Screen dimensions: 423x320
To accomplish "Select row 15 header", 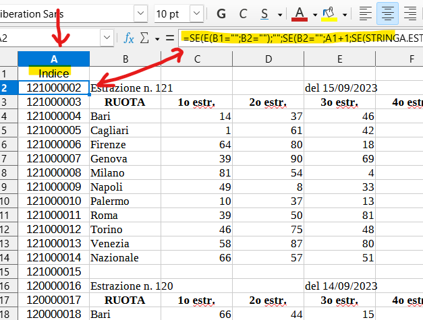I will 5,271.
